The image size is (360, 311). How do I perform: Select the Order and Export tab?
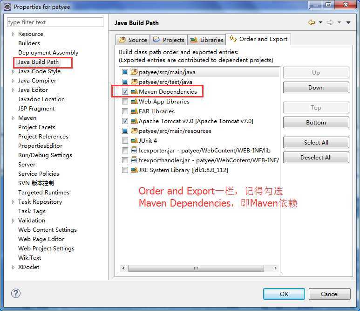click(258, 39)
